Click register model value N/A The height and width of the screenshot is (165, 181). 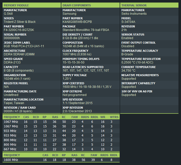tap(6, 87)
